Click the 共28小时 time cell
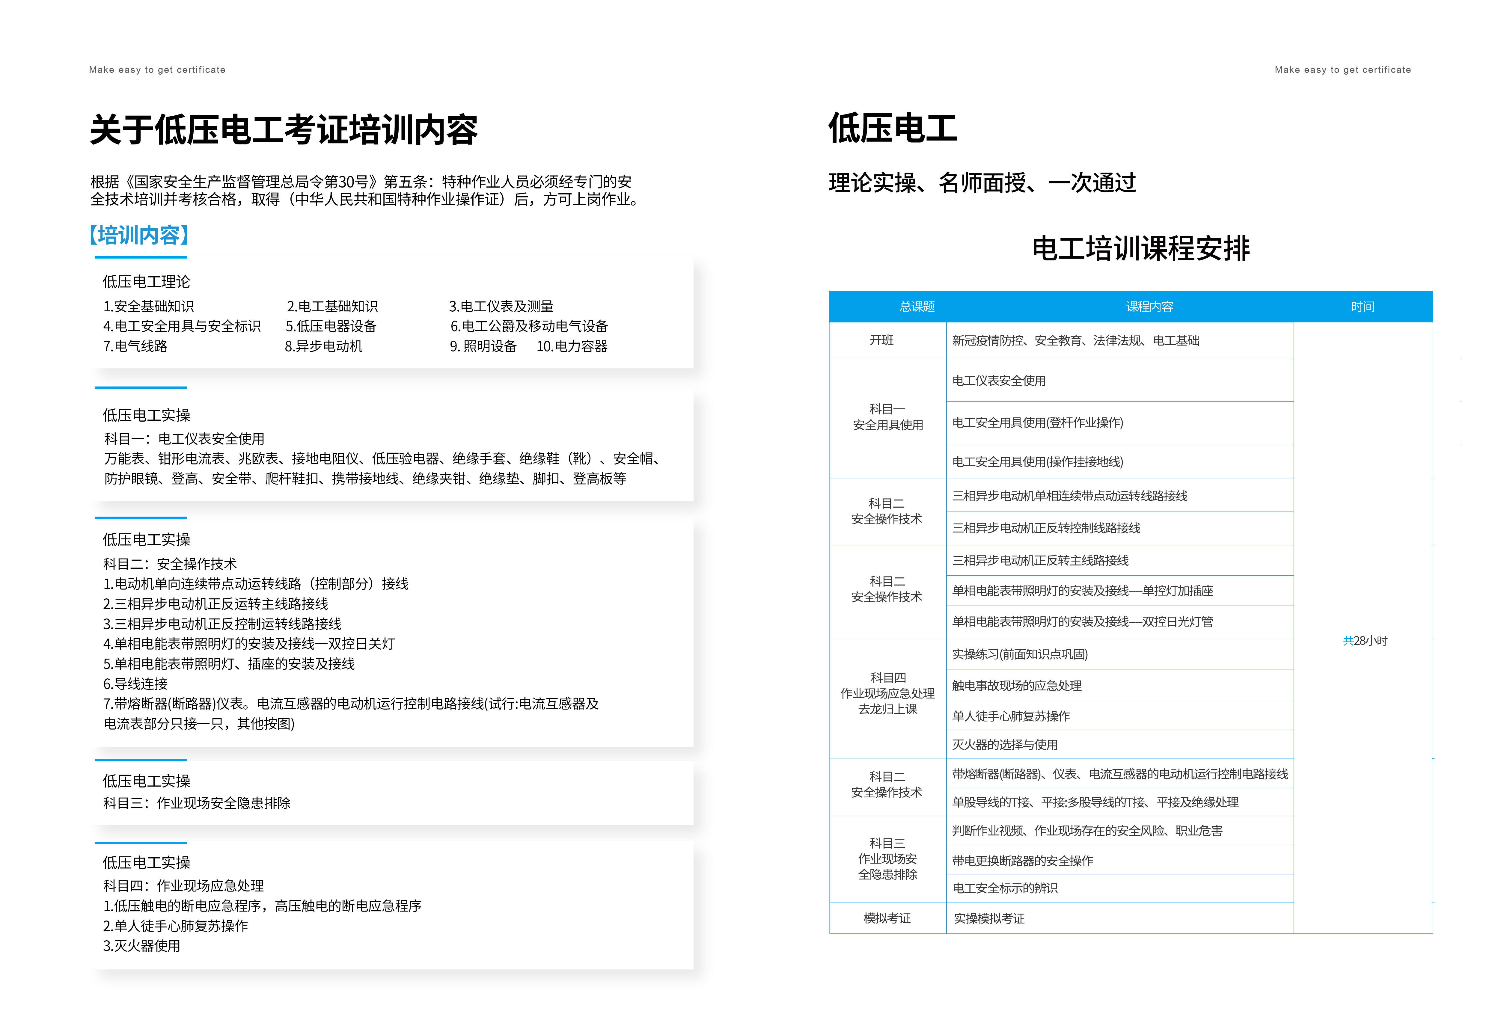Screen dimensions: 1501x1023 pyautogui.click(x=1365, y=641)
